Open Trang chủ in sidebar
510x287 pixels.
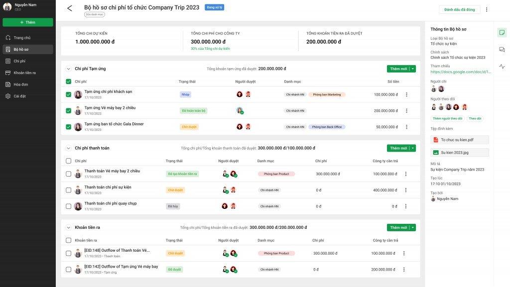click(x=28, y=38)
